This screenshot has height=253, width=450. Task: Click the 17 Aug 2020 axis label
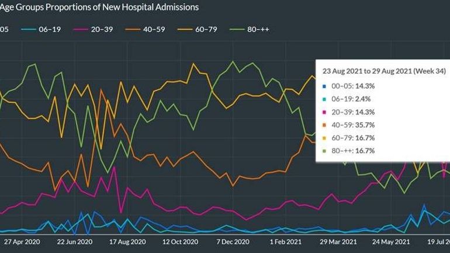(127, 242)
